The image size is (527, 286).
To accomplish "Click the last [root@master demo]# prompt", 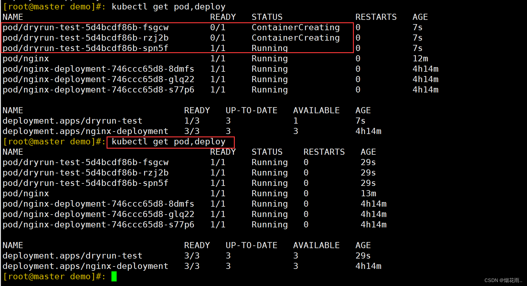I will (x=54, y=277).
